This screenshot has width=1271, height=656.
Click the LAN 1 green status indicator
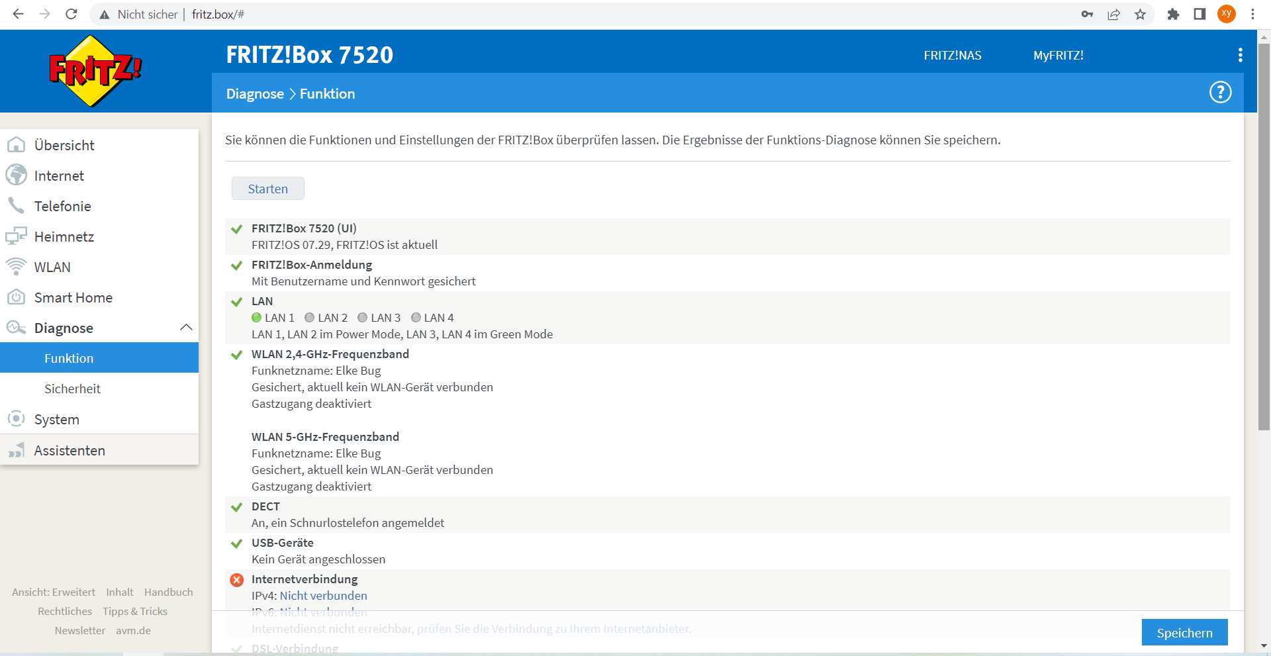click(x=257, y=318)
